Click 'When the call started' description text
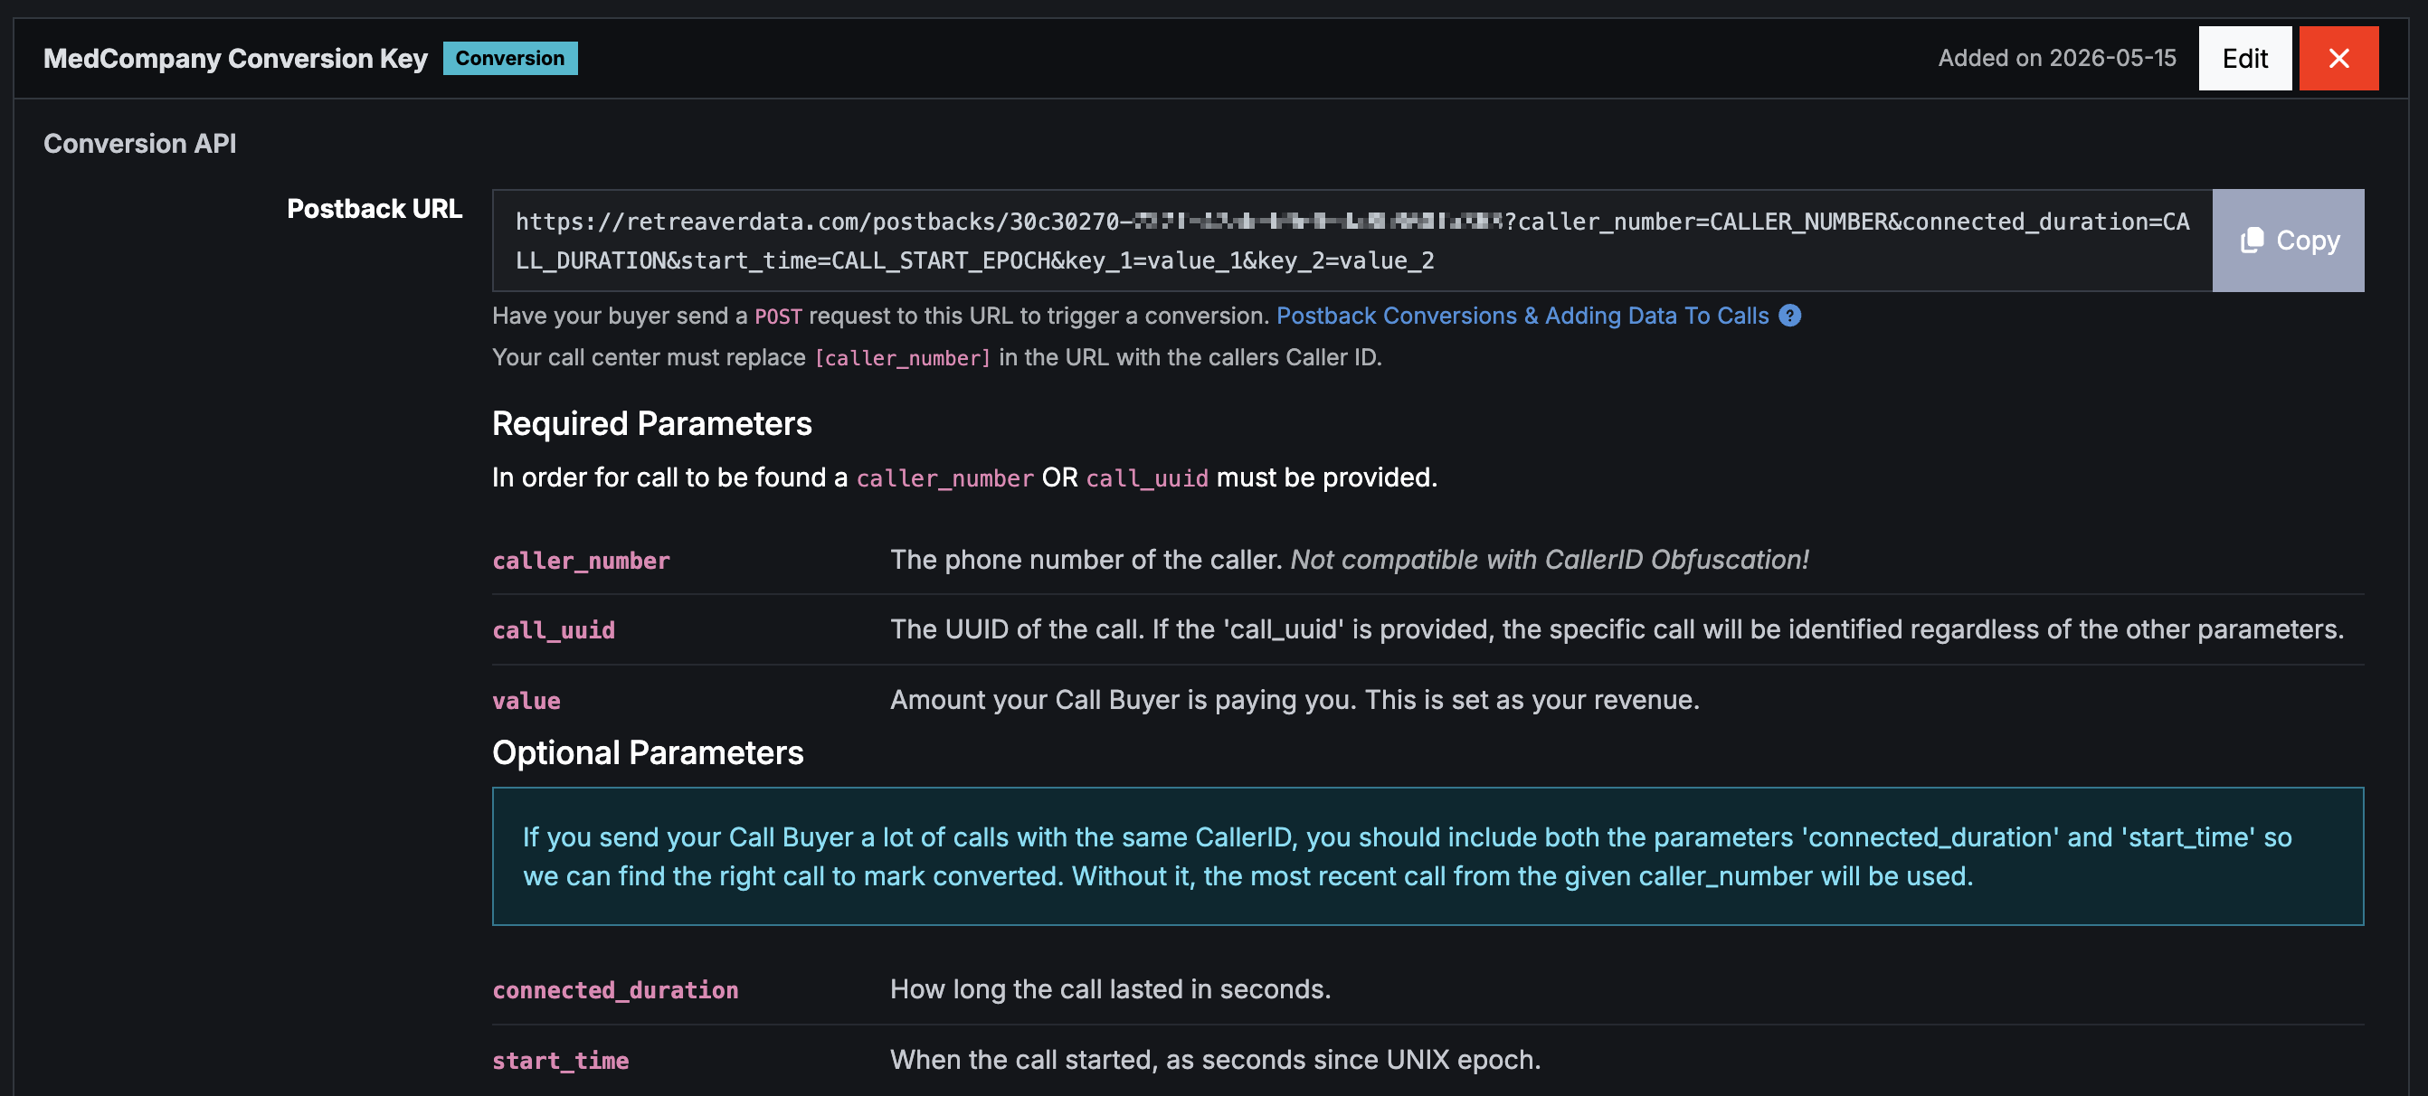 point(1215,1060)
